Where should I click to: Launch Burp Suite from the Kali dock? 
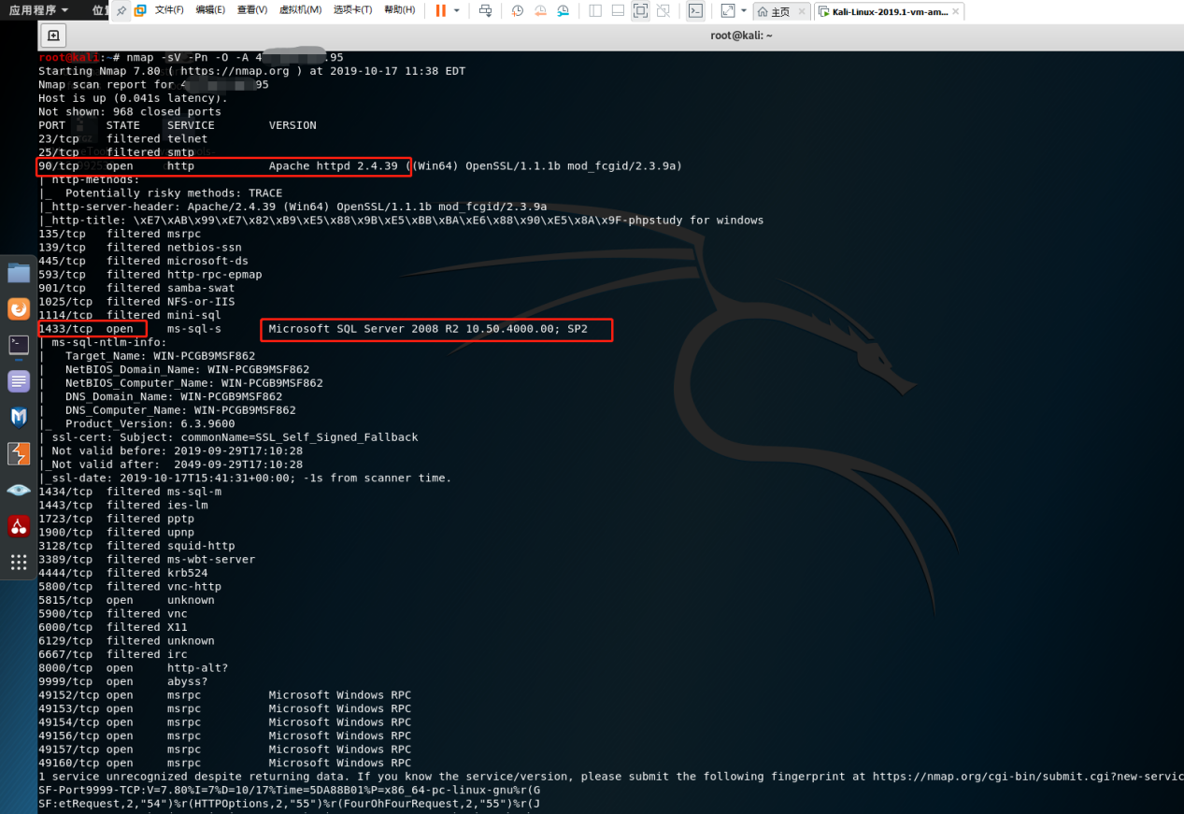(x=19, y=453)
